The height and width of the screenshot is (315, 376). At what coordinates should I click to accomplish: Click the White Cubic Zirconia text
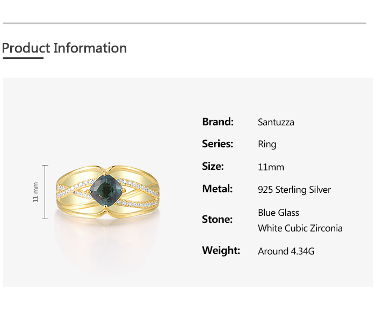(300, 228)
